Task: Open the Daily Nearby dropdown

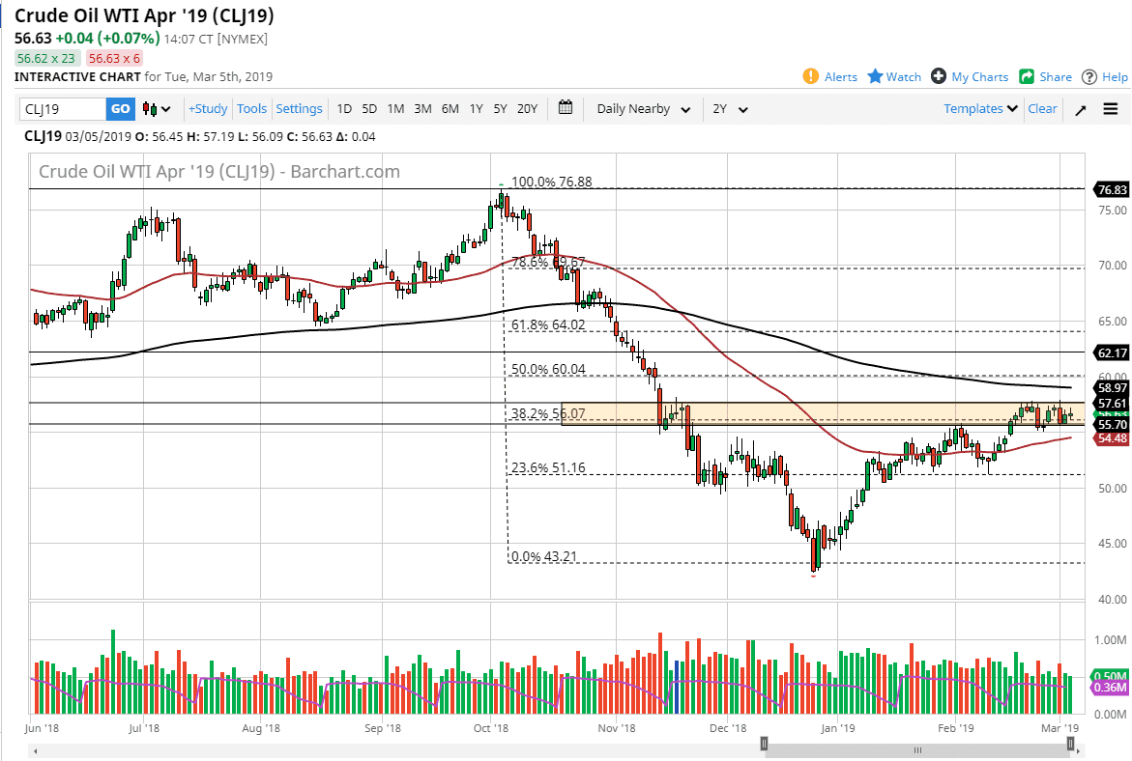Action: (641, 109)
